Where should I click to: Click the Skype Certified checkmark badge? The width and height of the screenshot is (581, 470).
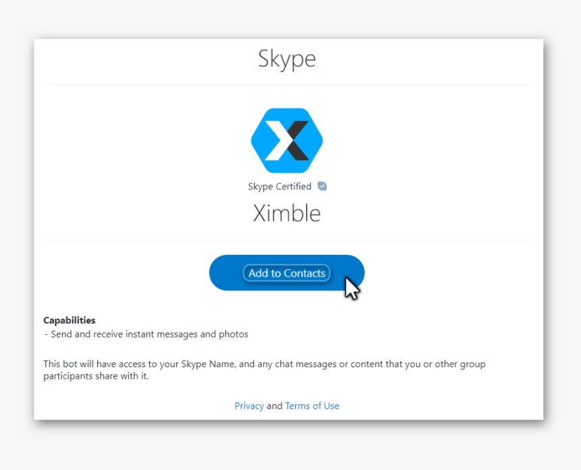322,186
